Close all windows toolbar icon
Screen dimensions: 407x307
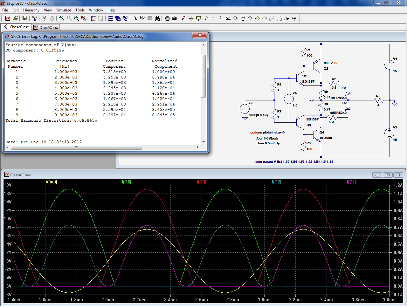click(x=125, y=18)
